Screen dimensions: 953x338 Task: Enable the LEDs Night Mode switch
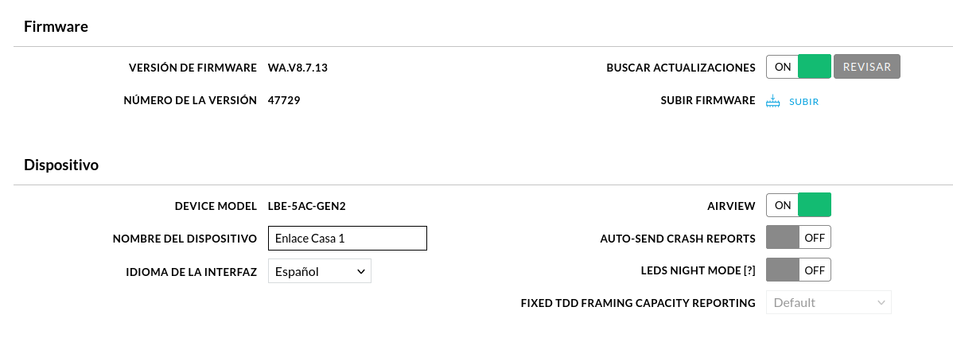pyautogui.click(x=798, y=270)
